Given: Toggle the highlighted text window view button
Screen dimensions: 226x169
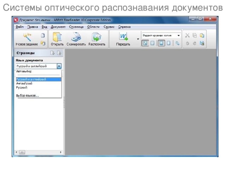Looking at the screenshot, I should click(x=161, y=43).
